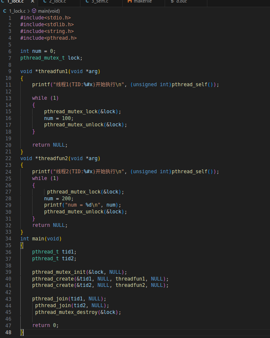Select line number 6 in the gutter
This screenshot has width=270, height=338.
click(10, 51)
